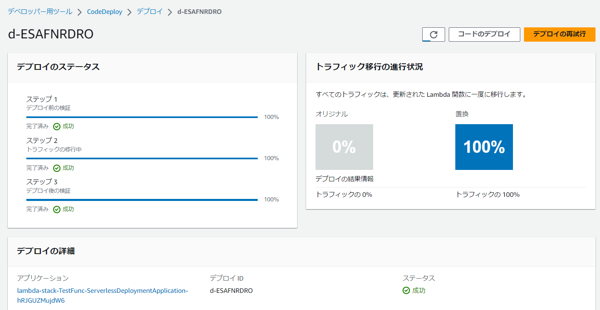Click the gray 0% original traffic box
The height and width of the screenshot is (310, 600).
pos(344,147)
